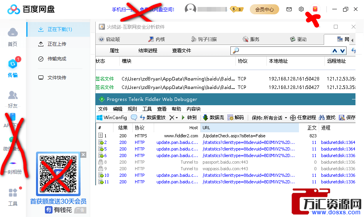Select connection row with port 50427
Viewport: 364px width, 217px height.
click(x=225, y=87)
